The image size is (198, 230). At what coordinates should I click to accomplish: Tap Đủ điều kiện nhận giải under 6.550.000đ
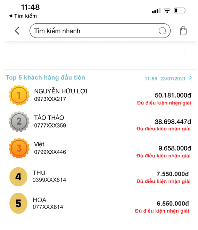click(x=162, y=211)
